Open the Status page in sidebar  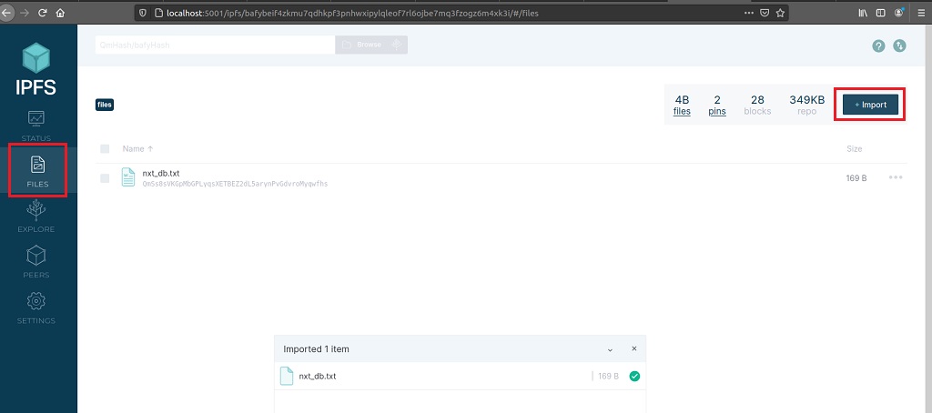coord(37,125)
